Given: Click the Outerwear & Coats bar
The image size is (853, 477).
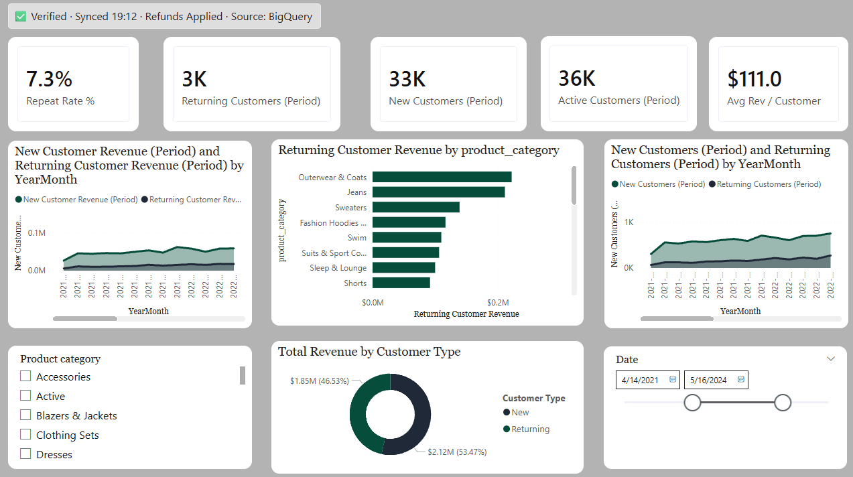Looking at the screenshot, I should tap(442, 177).
